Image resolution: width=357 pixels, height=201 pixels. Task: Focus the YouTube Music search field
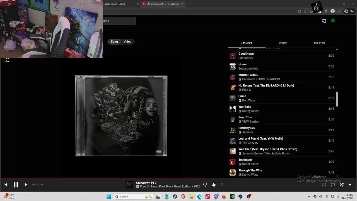(119, 21)
